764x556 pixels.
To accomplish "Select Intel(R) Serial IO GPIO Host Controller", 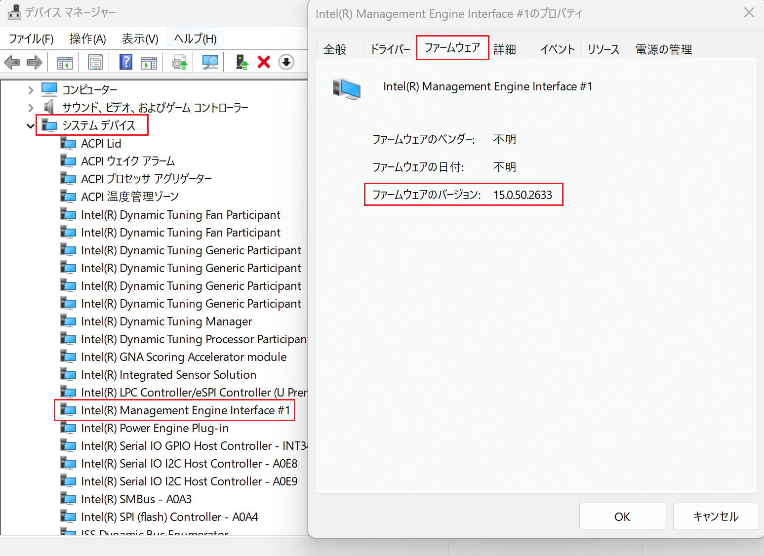I will (x=194, y=445).
